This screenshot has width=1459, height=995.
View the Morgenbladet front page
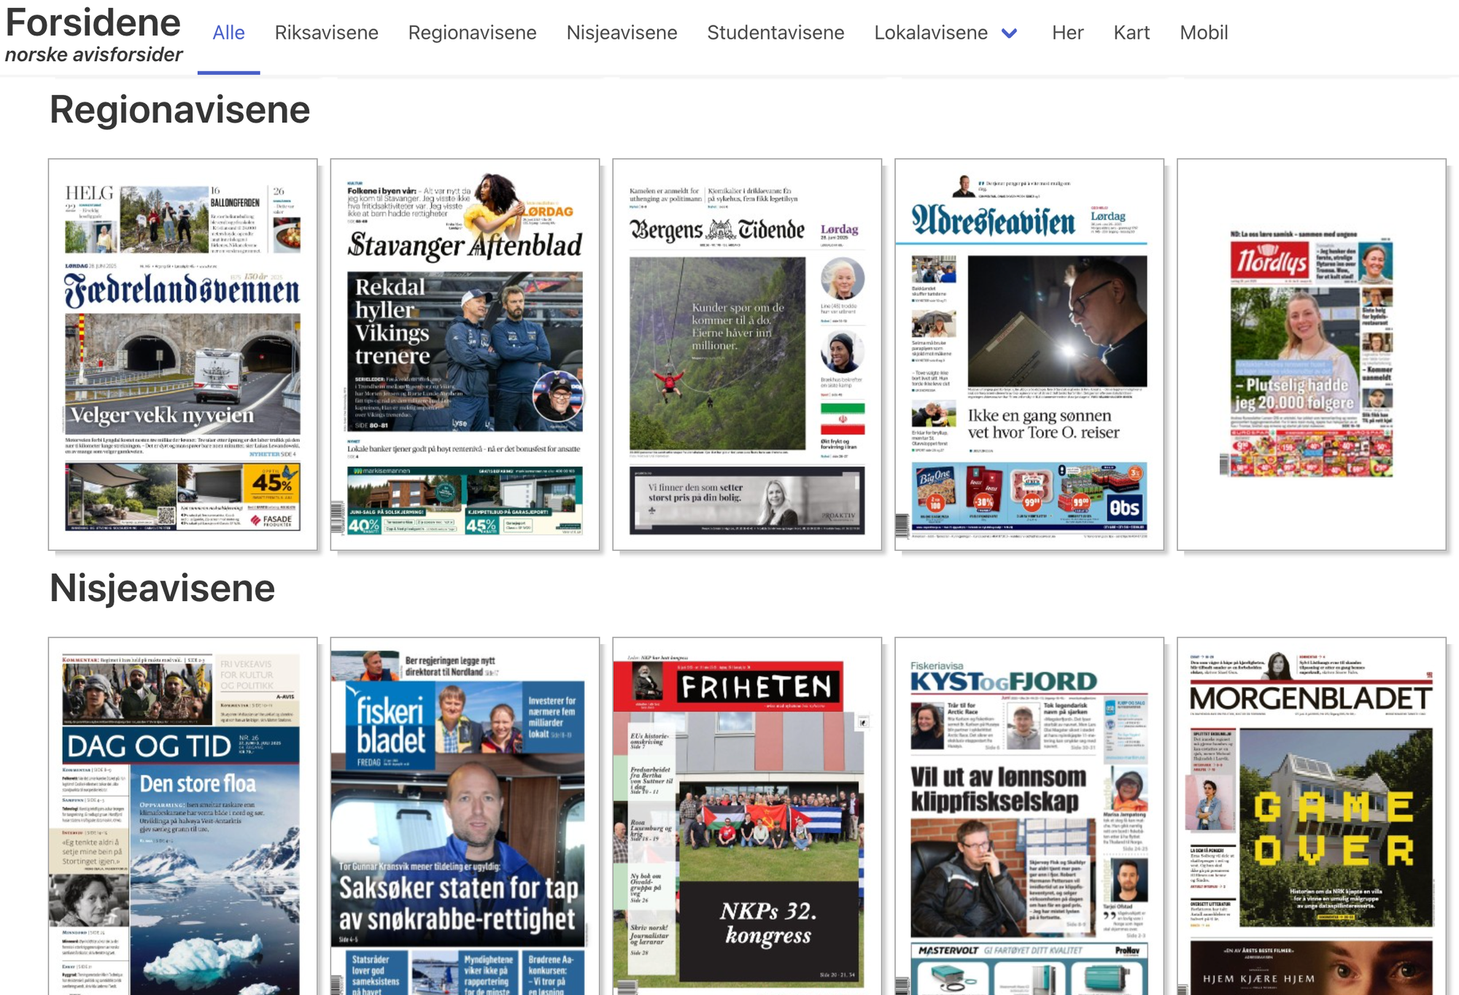pyautogui.click(x=1312, y=816)
